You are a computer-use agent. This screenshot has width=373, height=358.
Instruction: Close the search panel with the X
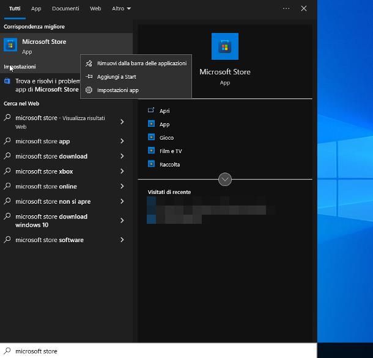pyautogui.click(x=304, y=9)
